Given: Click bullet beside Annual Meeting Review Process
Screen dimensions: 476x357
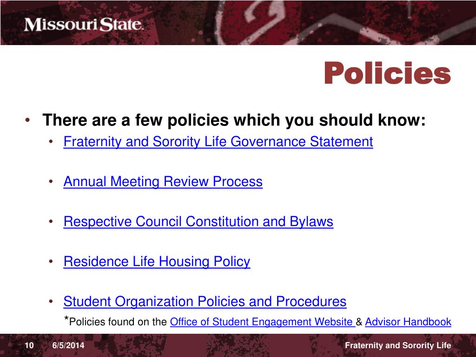Looking at the screenshot, I should pos(51,182).
